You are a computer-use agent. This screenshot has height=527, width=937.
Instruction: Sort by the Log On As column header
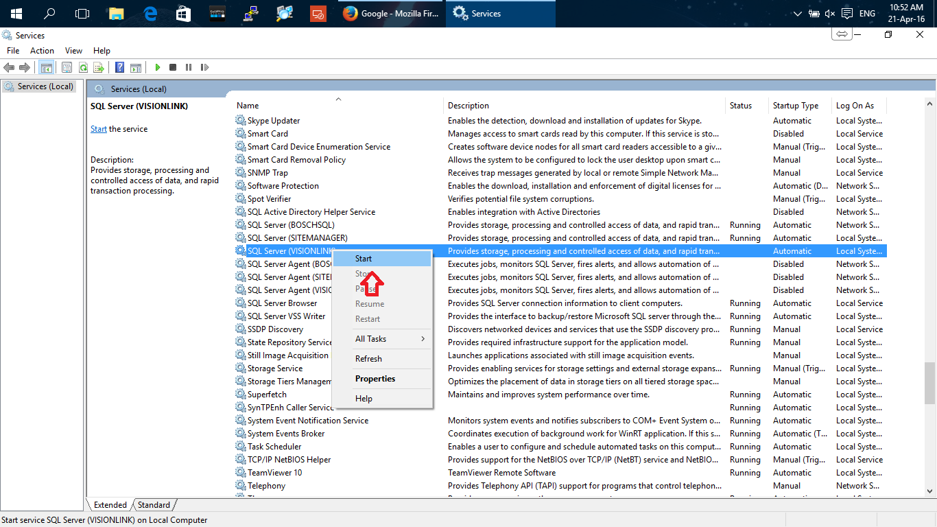pos(859,106)
